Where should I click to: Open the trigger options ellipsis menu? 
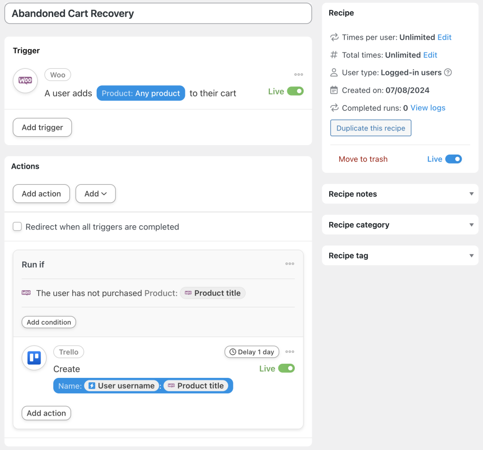[x=299, y=74]
